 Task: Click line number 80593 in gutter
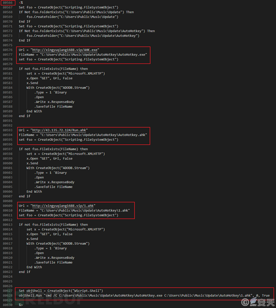coord(8,130)
